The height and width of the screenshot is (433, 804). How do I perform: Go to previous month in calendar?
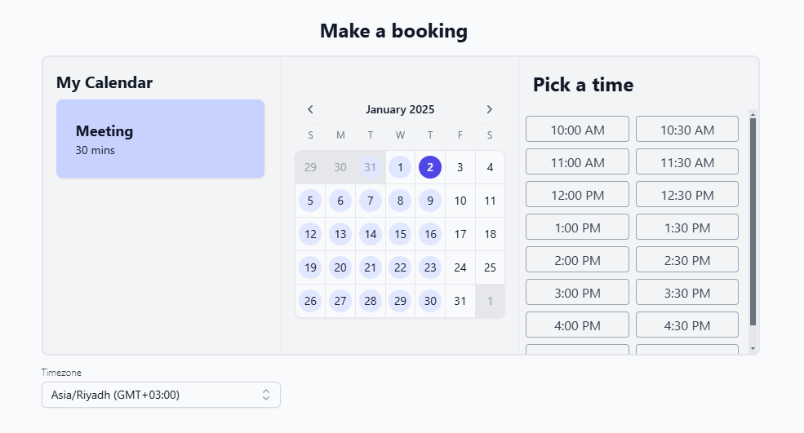(x=310, y=109)
